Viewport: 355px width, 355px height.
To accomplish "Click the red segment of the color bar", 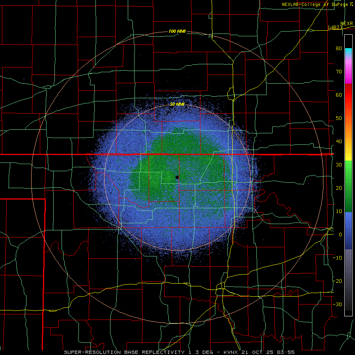I will 348,95.
